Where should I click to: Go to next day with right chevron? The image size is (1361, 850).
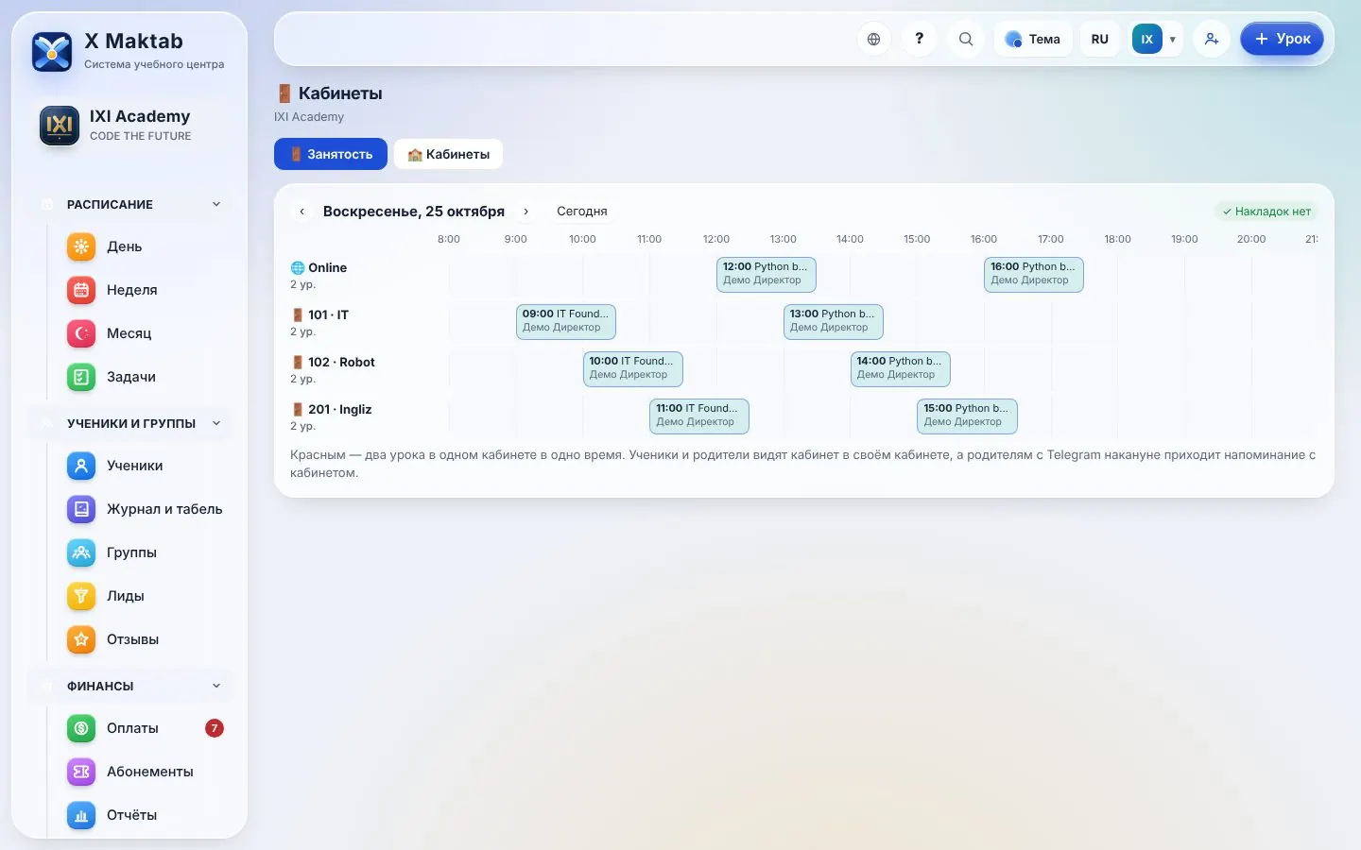pyautogui.click(x=526, y=212)
